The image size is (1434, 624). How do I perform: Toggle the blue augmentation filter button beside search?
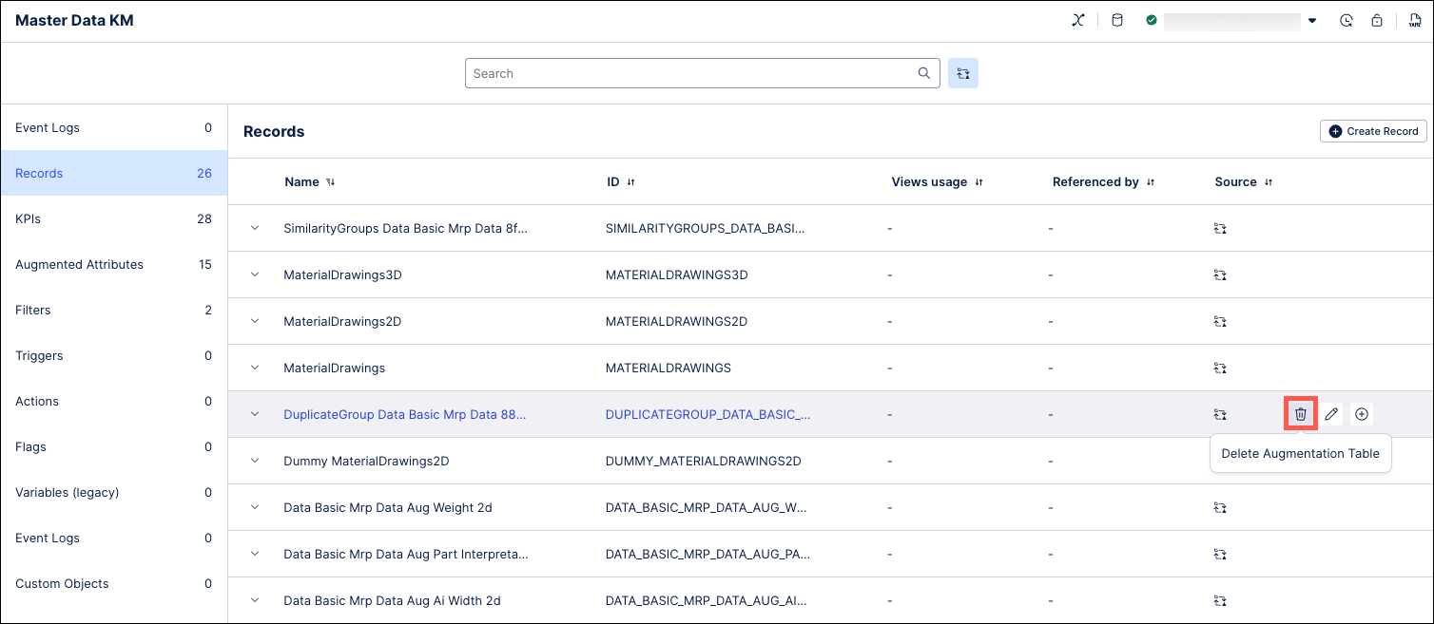tap(963, 73)
